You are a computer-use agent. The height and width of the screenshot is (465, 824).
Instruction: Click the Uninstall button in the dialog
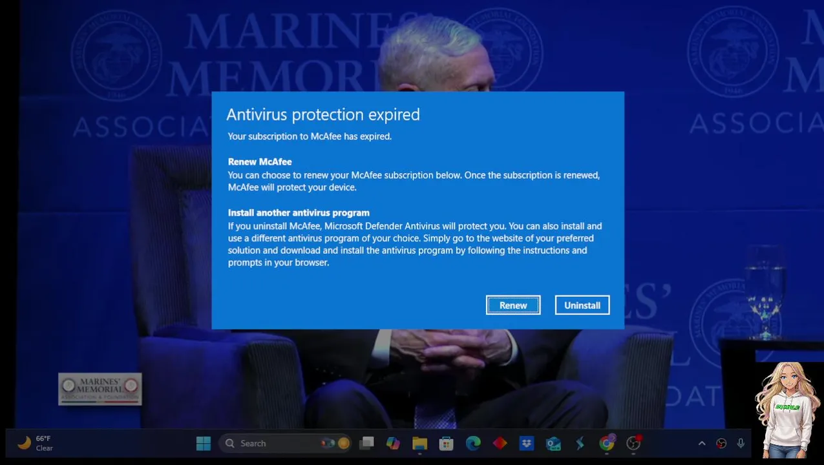pos(582,305)
